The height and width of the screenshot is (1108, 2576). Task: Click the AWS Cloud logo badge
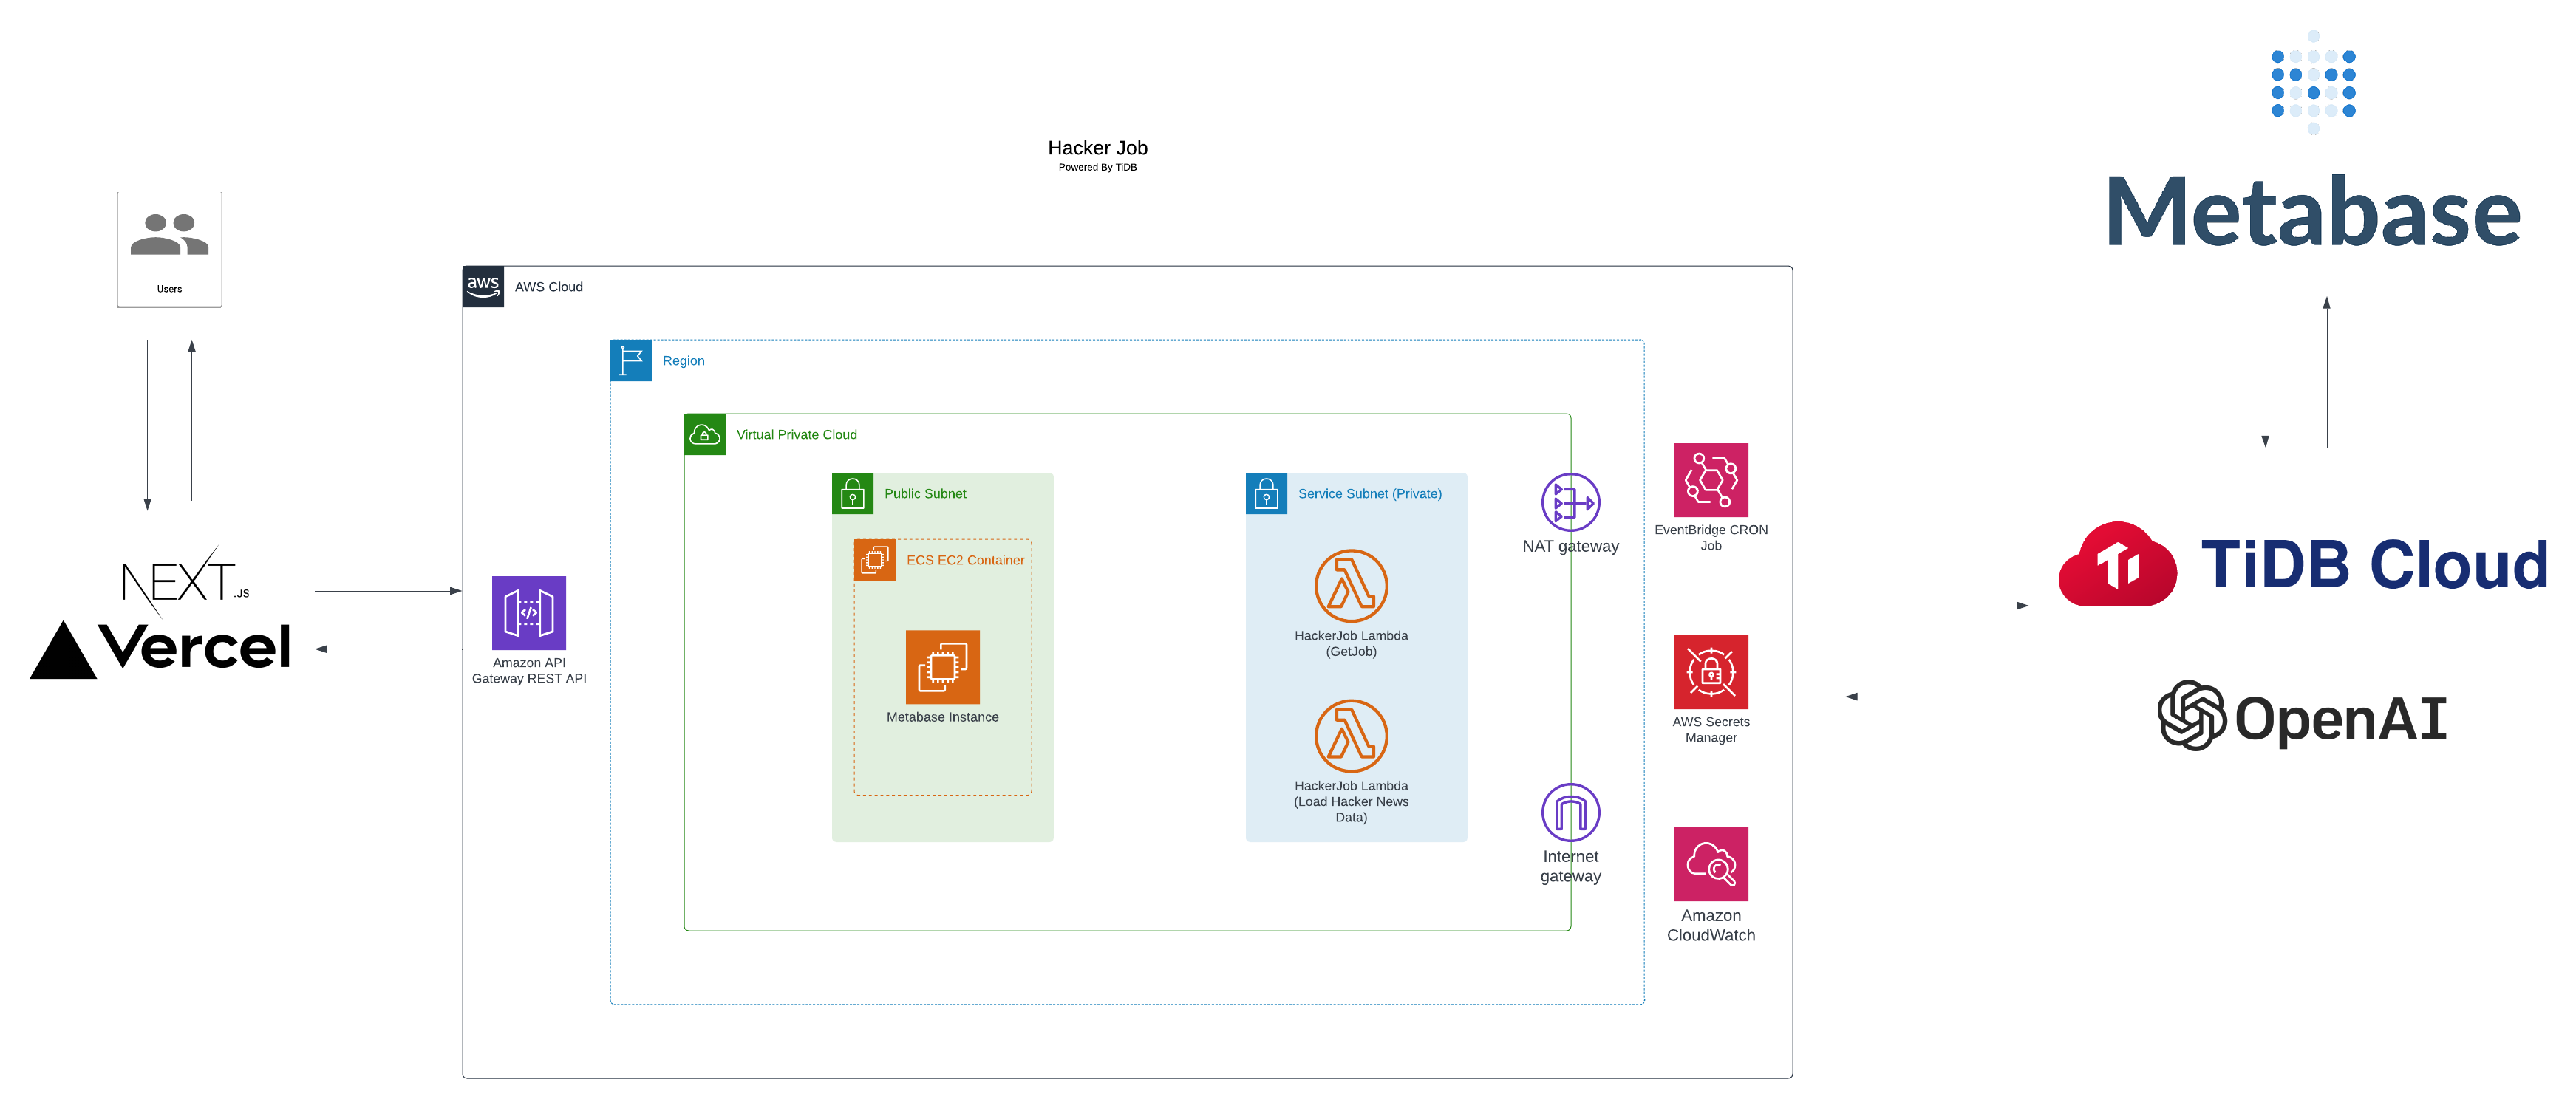pos(483,287)
